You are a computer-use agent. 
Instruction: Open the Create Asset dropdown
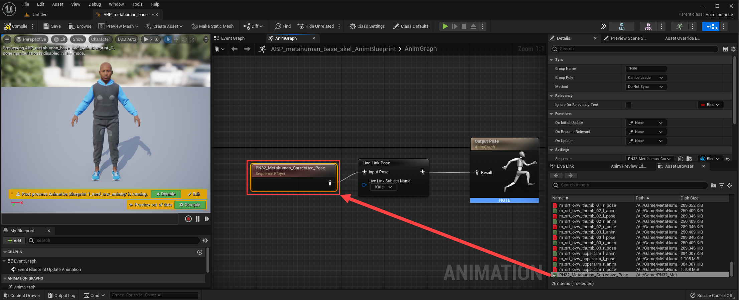(164, 26)
